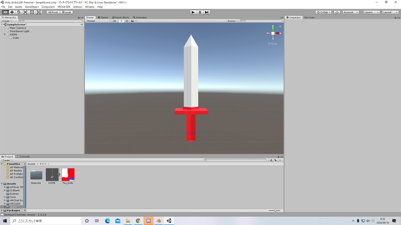Open the search by type filter icon

(x=271, y=160)
